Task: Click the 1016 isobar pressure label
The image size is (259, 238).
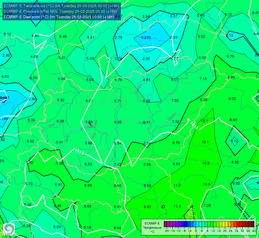Action: [231, 194]
